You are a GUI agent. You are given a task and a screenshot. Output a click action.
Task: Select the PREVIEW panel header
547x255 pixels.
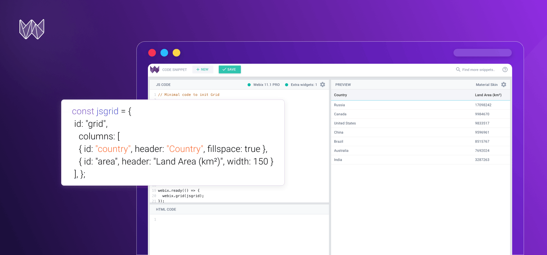[x=343, y=84]
